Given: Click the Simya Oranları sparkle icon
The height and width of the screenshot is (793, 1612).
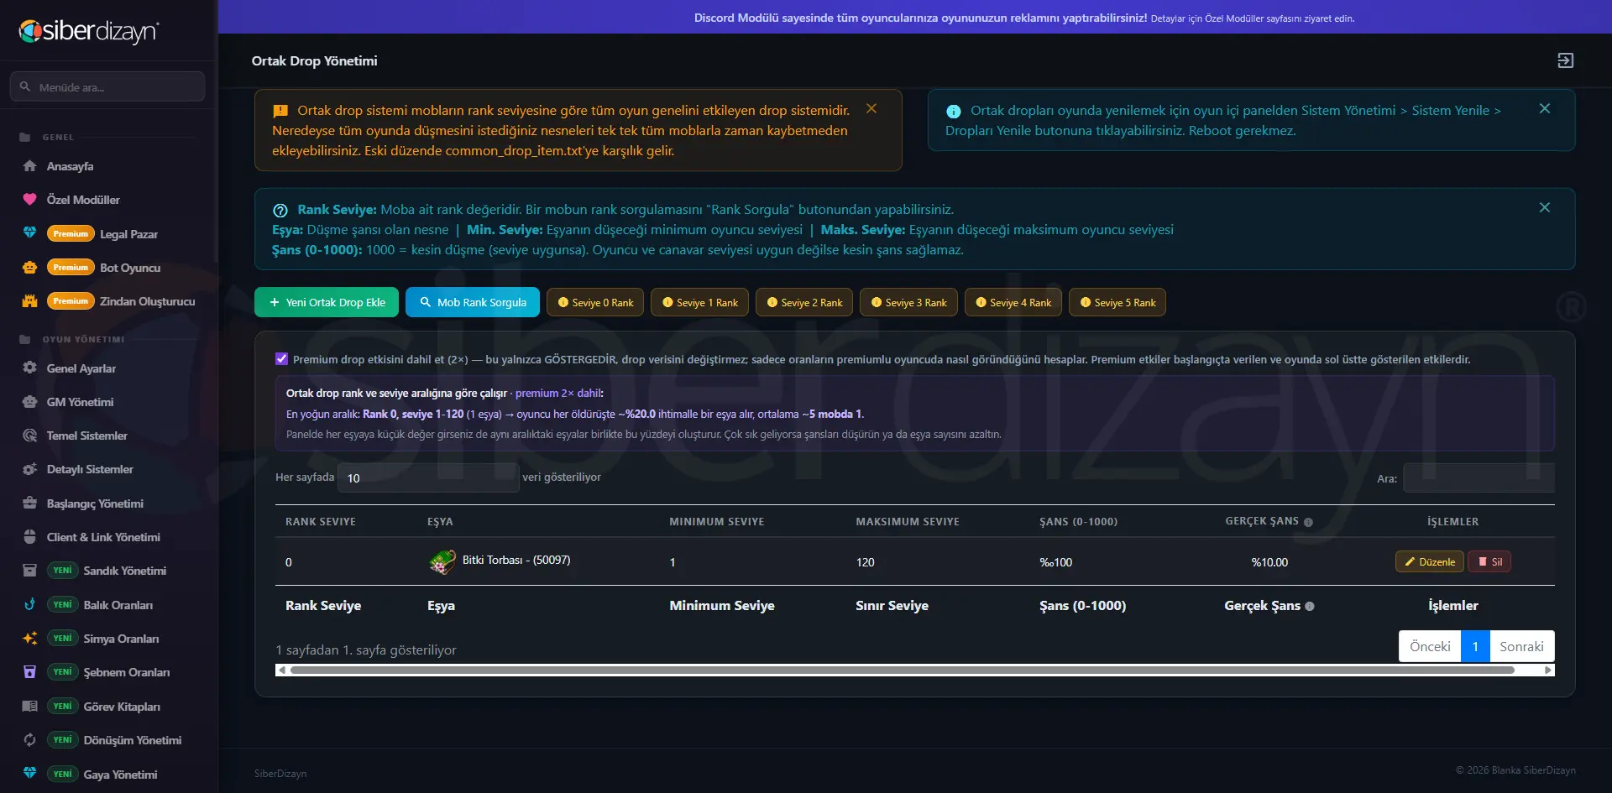Looking at the screenshot, I should [x=29, y=639].
